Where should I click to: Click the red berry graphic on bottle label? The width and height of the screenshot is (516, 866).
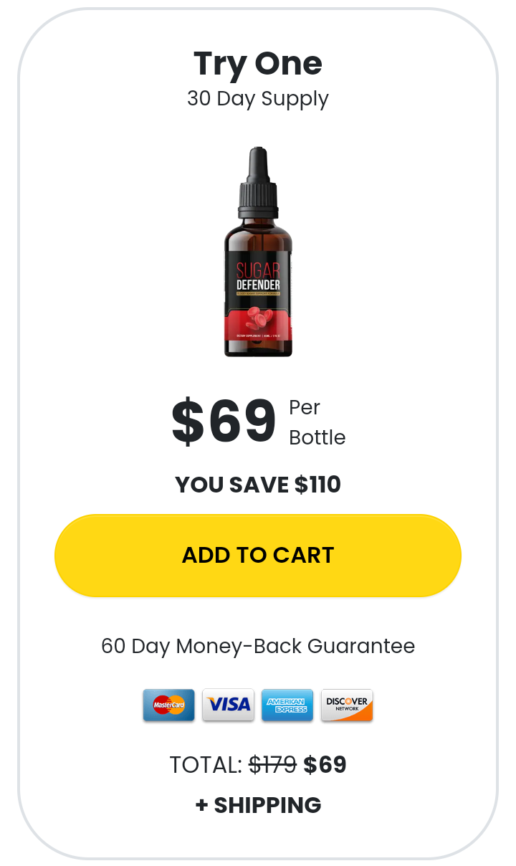[259, 318]
